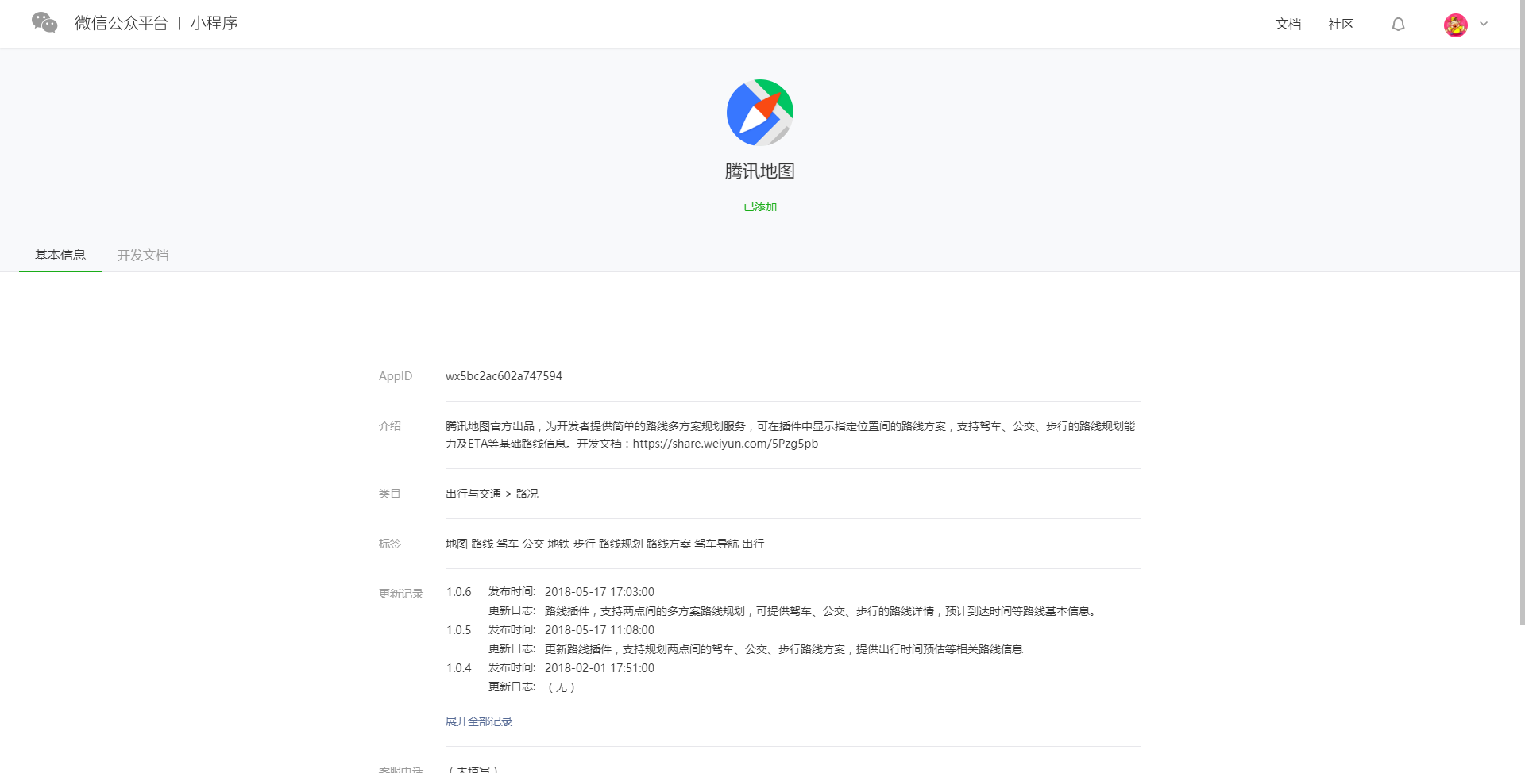Click the 微信公众平台 title text
Image resolution: width=1525 pixels, height=773 pixels.
coord(121,23)
